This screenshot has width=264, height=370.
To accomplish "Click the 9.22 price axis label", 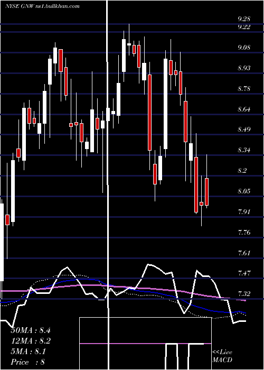I will tap(244, 27).
